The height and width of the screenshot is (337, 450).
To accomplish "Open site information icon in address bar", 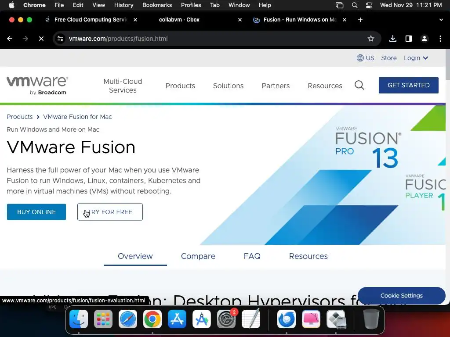I will pos(60,39).
